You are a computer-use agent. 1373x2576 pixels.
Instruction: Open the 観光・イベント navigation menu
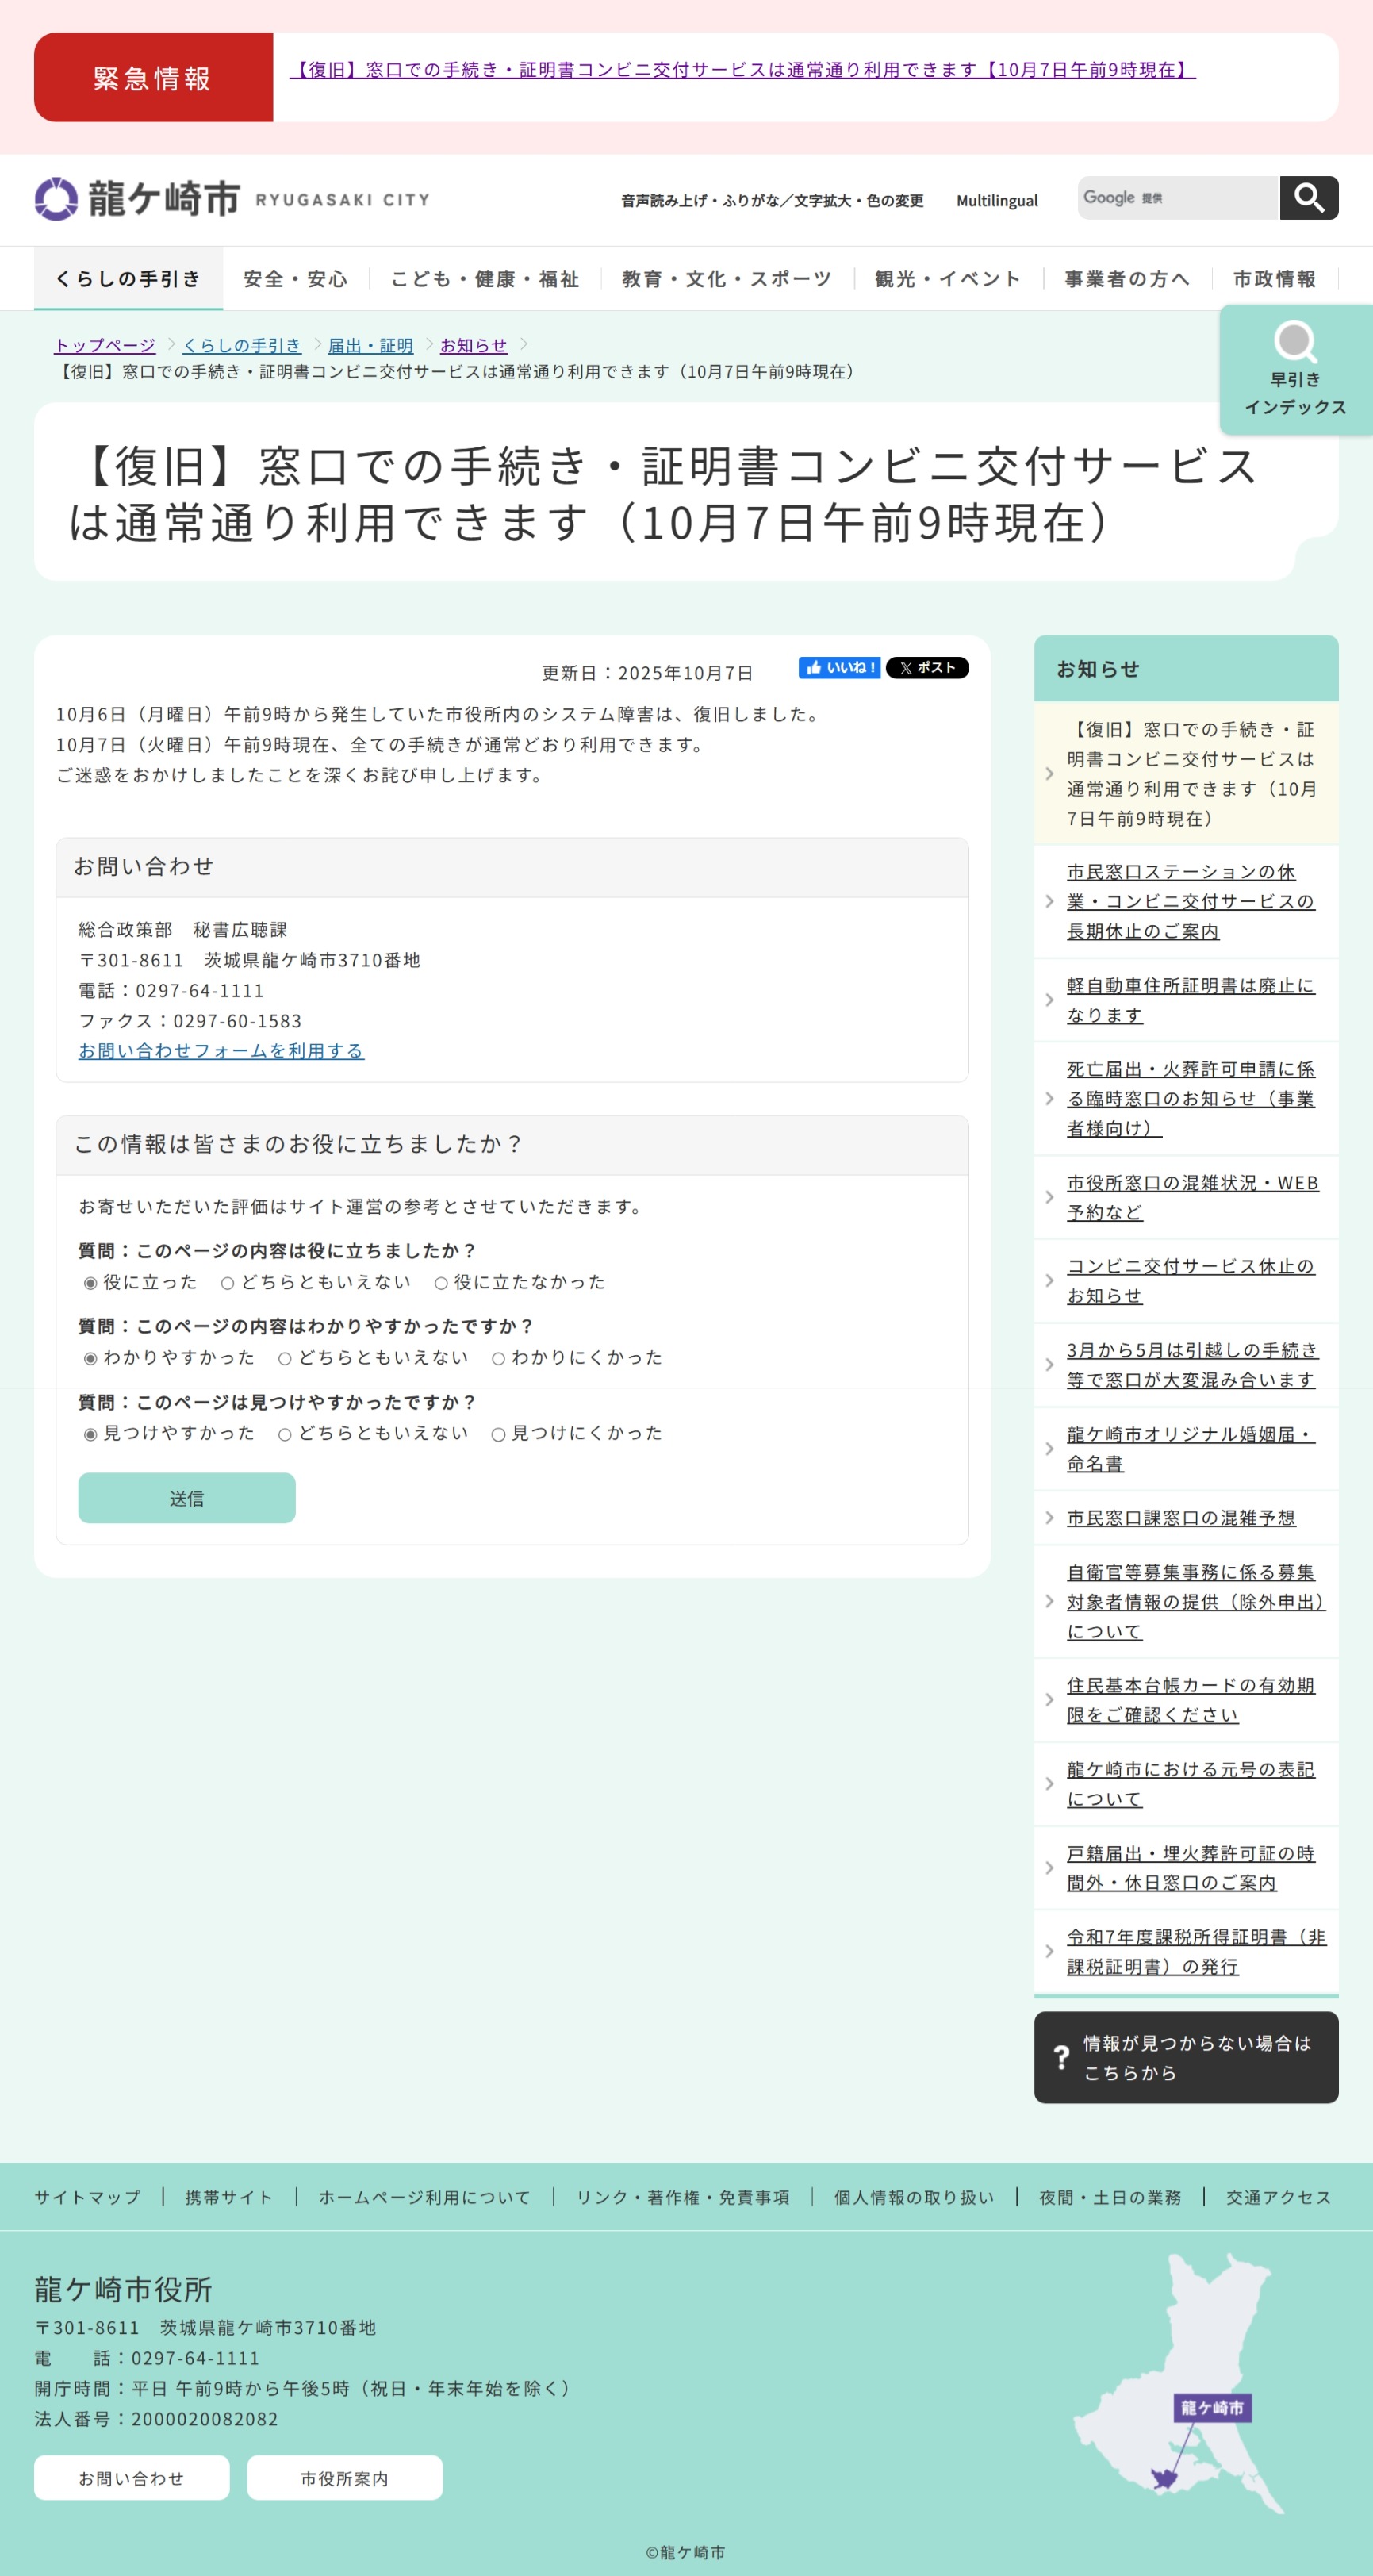pyautogui.click(x=947, y=279)
